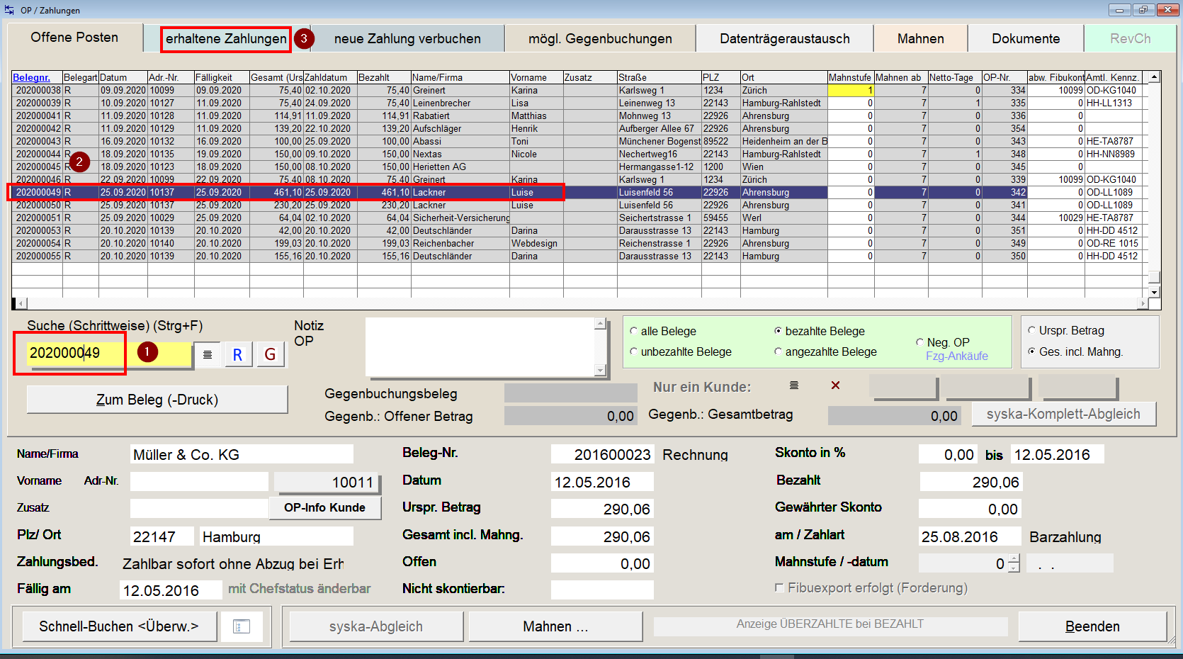
Task: Click the Mahnstufe column header
Action: (850, 77)
